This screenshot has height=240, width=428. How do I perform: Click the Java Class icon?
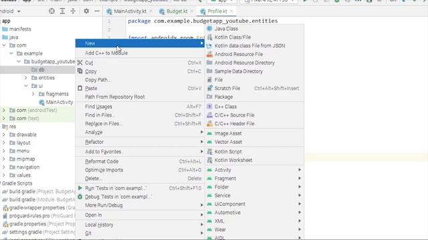(x=209, y=29)
